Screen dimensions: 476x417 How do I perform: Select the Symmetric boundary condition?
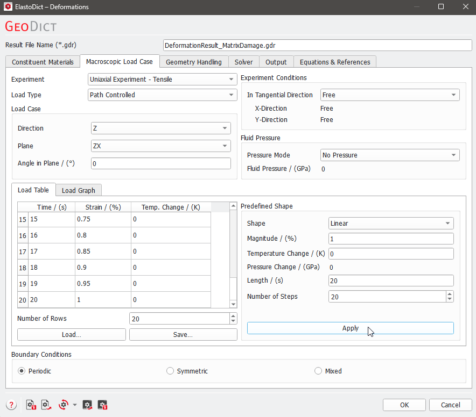(170, 371)
